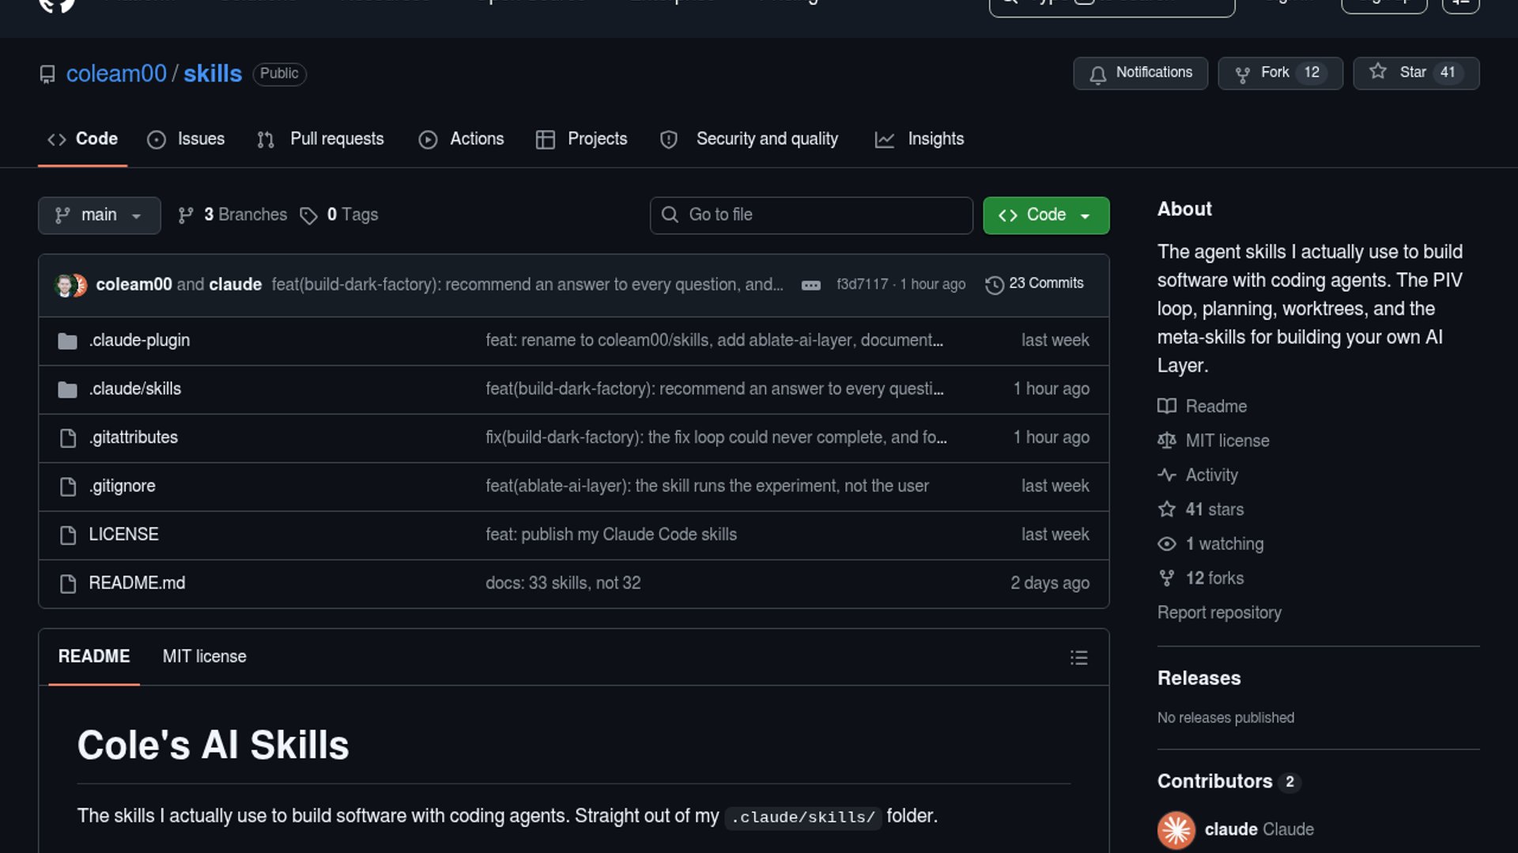Open the README outline list icon

(x=1078, y=657)
